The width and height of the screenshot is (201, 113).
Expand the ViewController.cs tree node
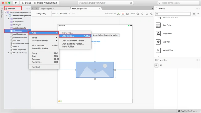coord(9,53)
